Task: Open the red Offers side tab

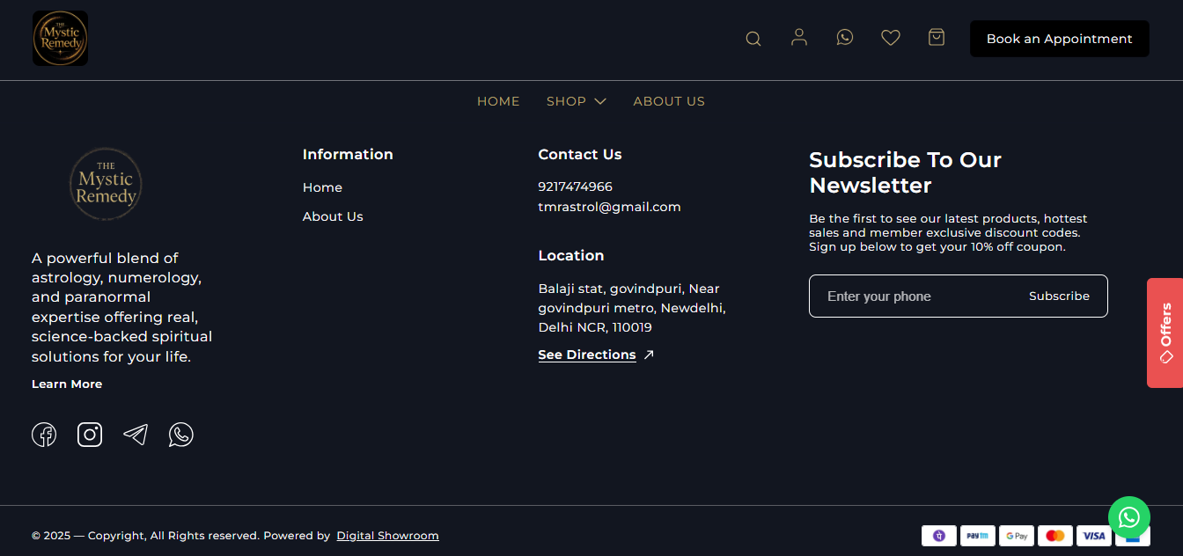Action: [1165, 333]
